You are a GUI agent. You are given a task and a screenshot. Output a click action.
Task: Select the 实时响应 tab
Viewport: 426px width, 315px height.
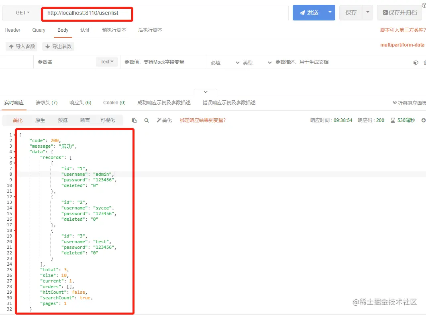[14, 103]
